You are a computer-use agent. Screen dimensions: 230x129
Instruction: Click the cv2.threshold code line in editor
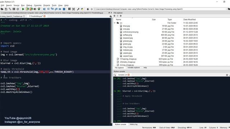click(x=37, y=72)
